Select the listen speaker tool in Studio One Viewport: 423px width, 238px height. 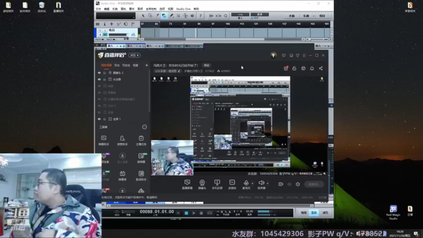click(192, 16)
